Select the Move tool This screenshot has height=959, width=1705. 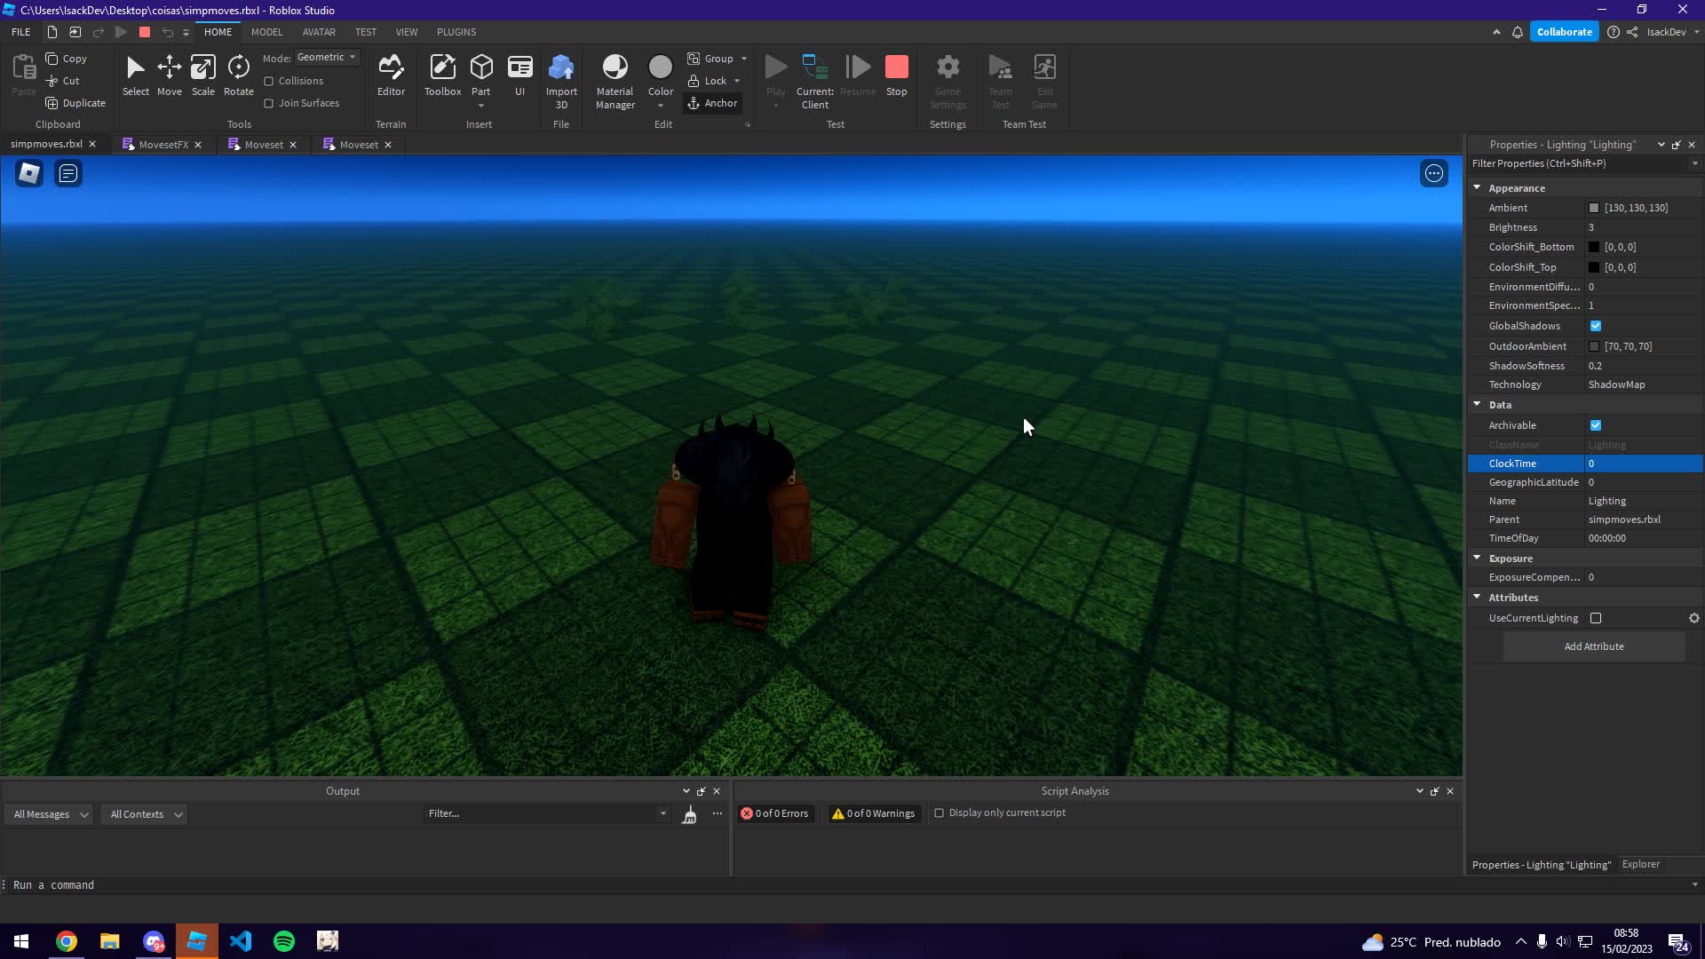[169, 75]
